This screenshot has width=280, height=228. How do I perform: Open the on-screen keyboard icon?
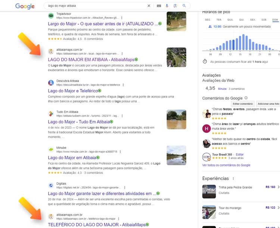click(159, 6)
